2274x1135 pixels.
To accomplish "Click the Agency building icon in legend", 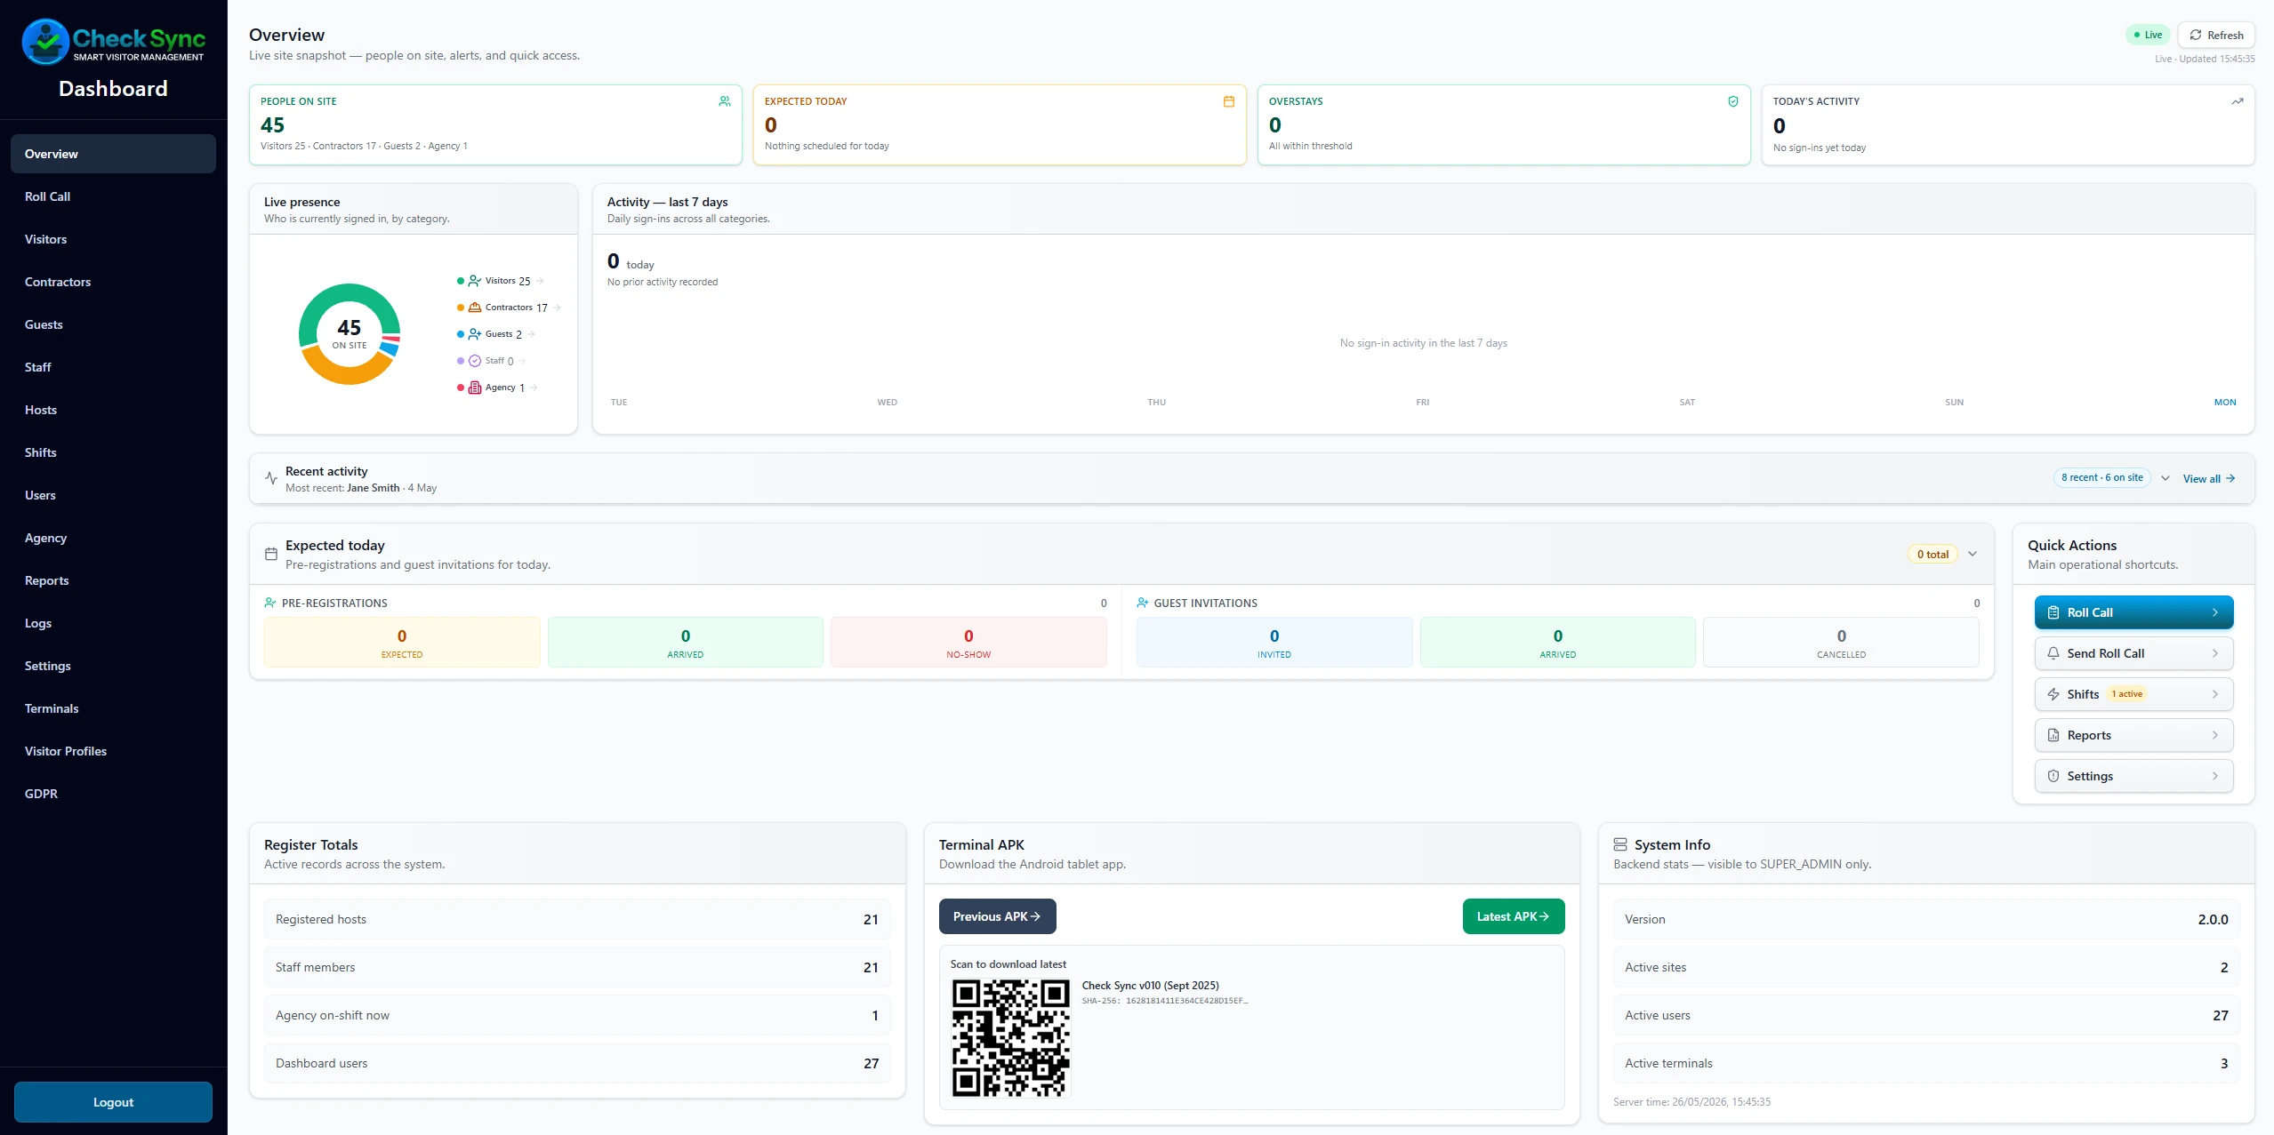I will 475,388.
